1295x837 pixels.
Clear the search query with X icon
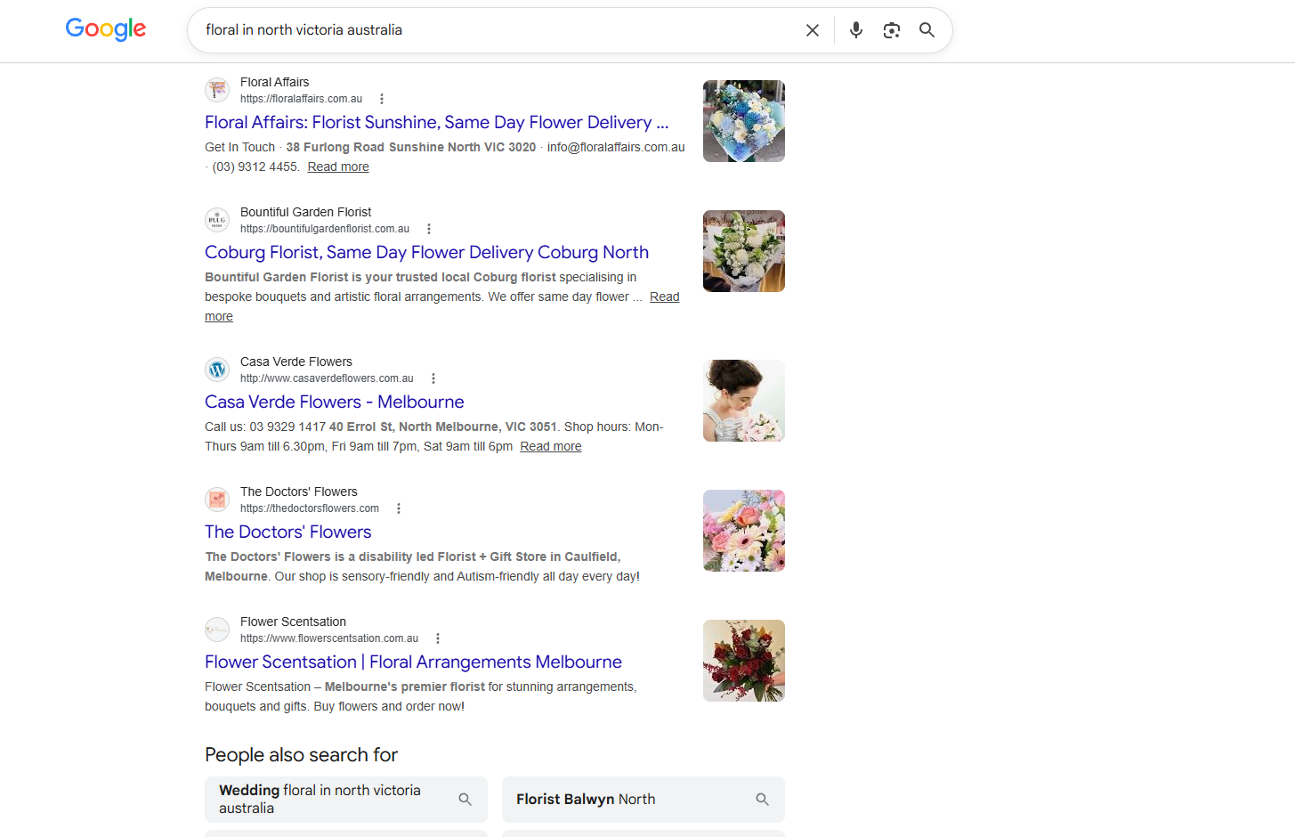[813, 30]
